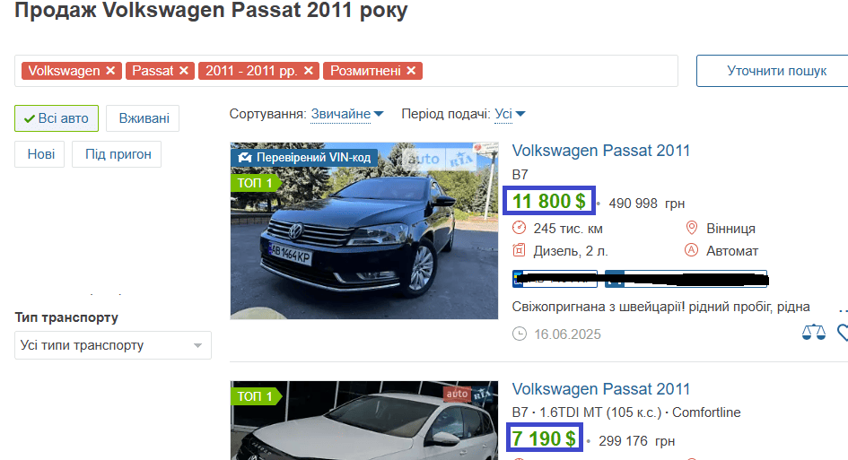Click the green ТОП 1 badge on black Passat
The image size is (848, 460).
tap(253, 183)
